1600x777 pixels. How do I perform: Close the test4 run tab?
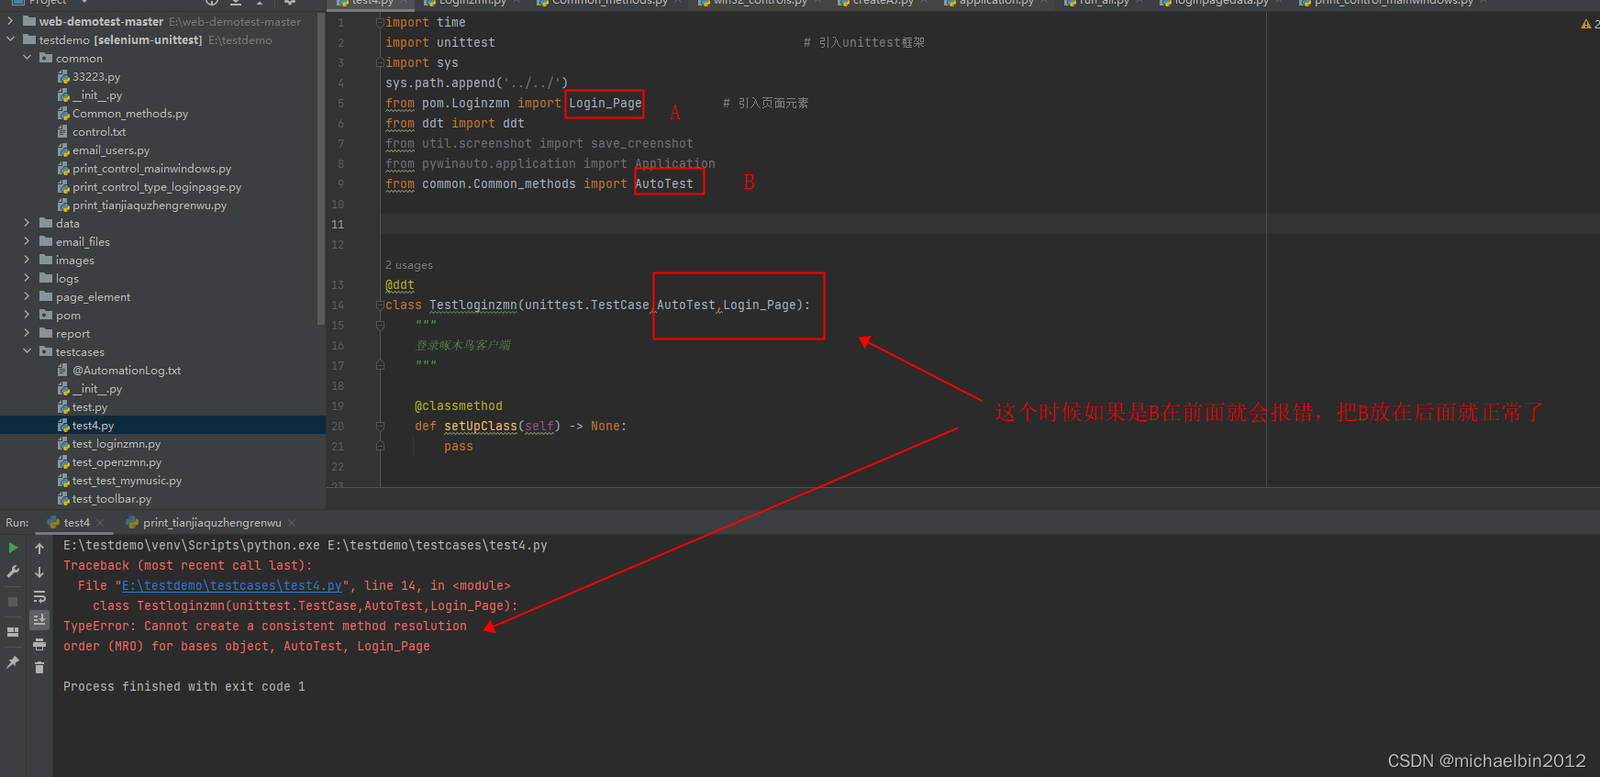(100, 523)
